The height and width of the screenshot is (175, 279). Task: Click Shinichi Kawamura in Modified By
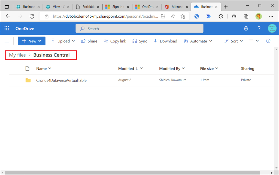[x=172, y=80]
